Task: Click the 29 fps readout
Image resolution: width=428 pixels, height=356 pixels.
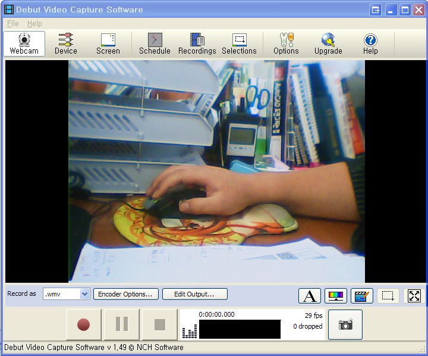Action: click(314, 316)
